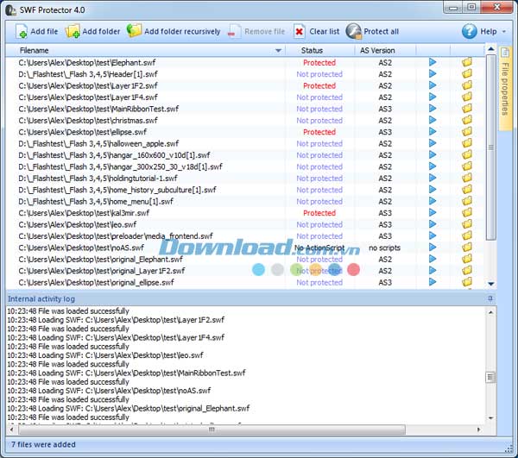Click the Not protected status of leo.swf
This screenshot has width=518, height=458.
319,224
